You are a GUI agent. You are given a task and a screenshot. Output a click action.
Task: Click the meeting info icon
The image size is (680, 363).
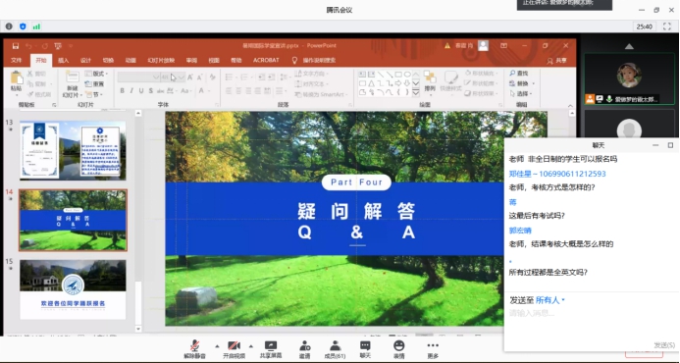pos(9,26)
